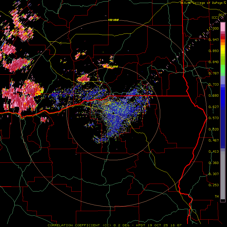Click the 0.787 legend value

click(x=214, y=73)
